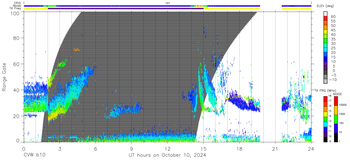Click the 9 tick on UT hours axis
The image size is (350, 161).
[131, 149]
